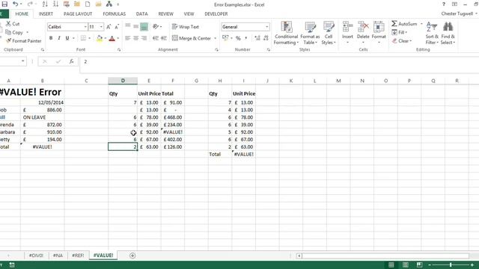Click the Format cells button
Viewport: 479px width, 269px height.
coord(379,33)
